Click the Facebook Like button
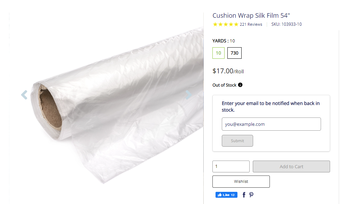This screenshot has height=204, width=344. [x=226, y=195]
